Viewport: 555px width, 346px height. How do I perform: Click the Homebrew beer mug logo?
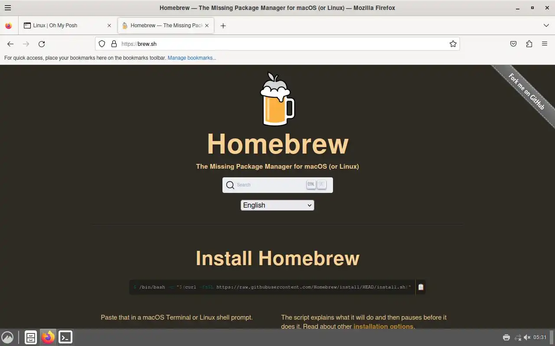click(277, 99)
